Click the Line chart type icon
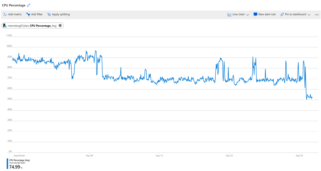The width and height of the screenshot is (321, 171). coord(229,14)
